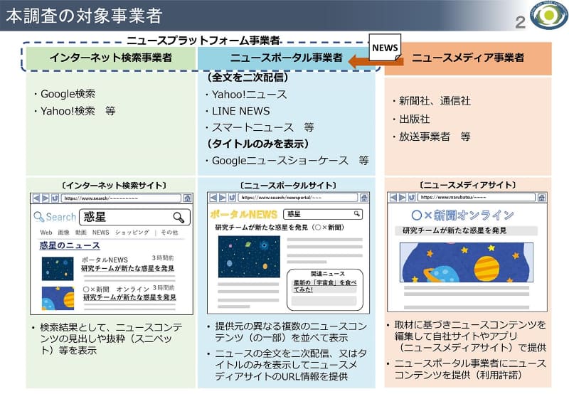Select the 動画 tab in search mockup
Viewport: 569px width, 394px height.
click(x=80, y=232)
